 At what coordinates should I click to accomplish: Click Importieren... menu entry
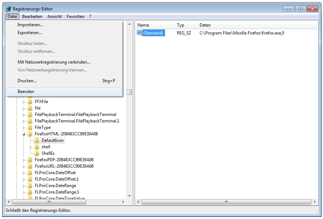(x=30, y=25)
